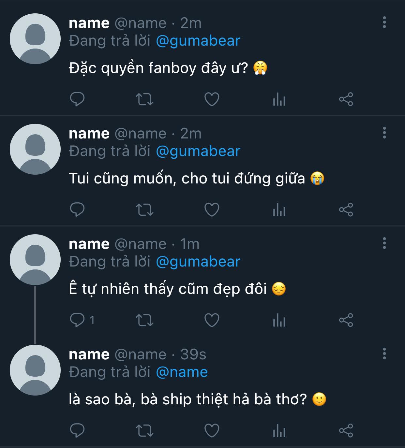Viewport: 405px width, 448px height.
Task: Share the "là sao bà" reply
Action: 346,430
